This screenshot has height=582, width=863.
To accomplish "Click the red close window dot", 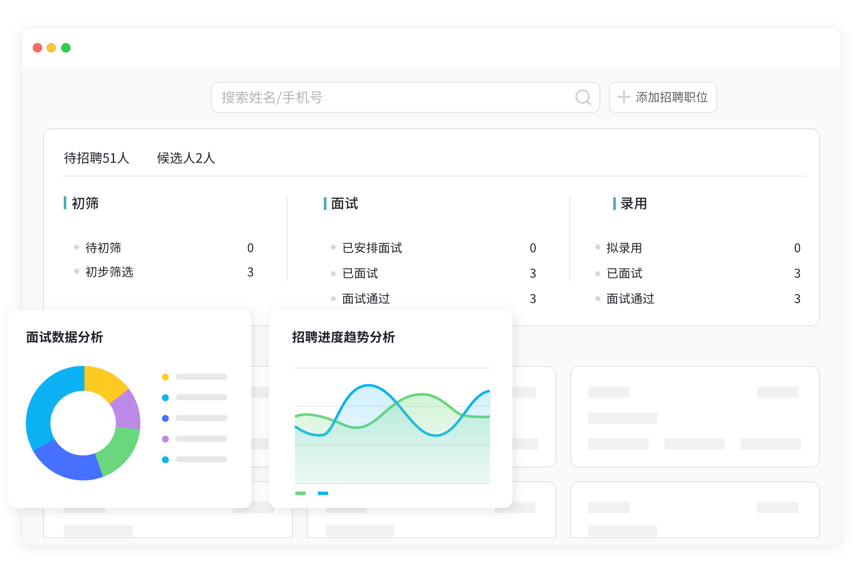I will [37, 48].
